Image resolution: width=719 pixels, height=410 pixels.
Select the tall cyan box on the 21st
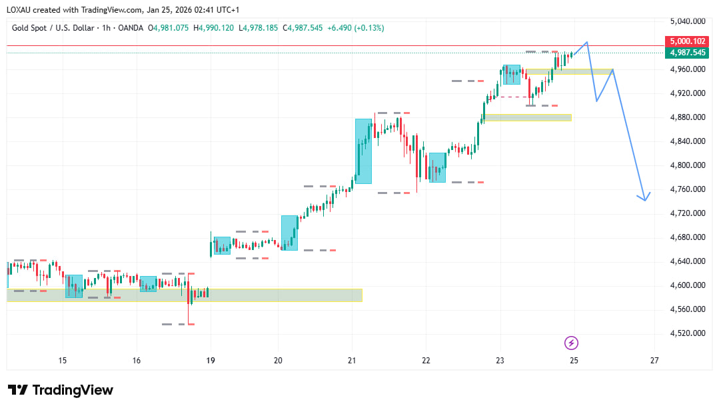pyautogui.click(x=363, y=151)
